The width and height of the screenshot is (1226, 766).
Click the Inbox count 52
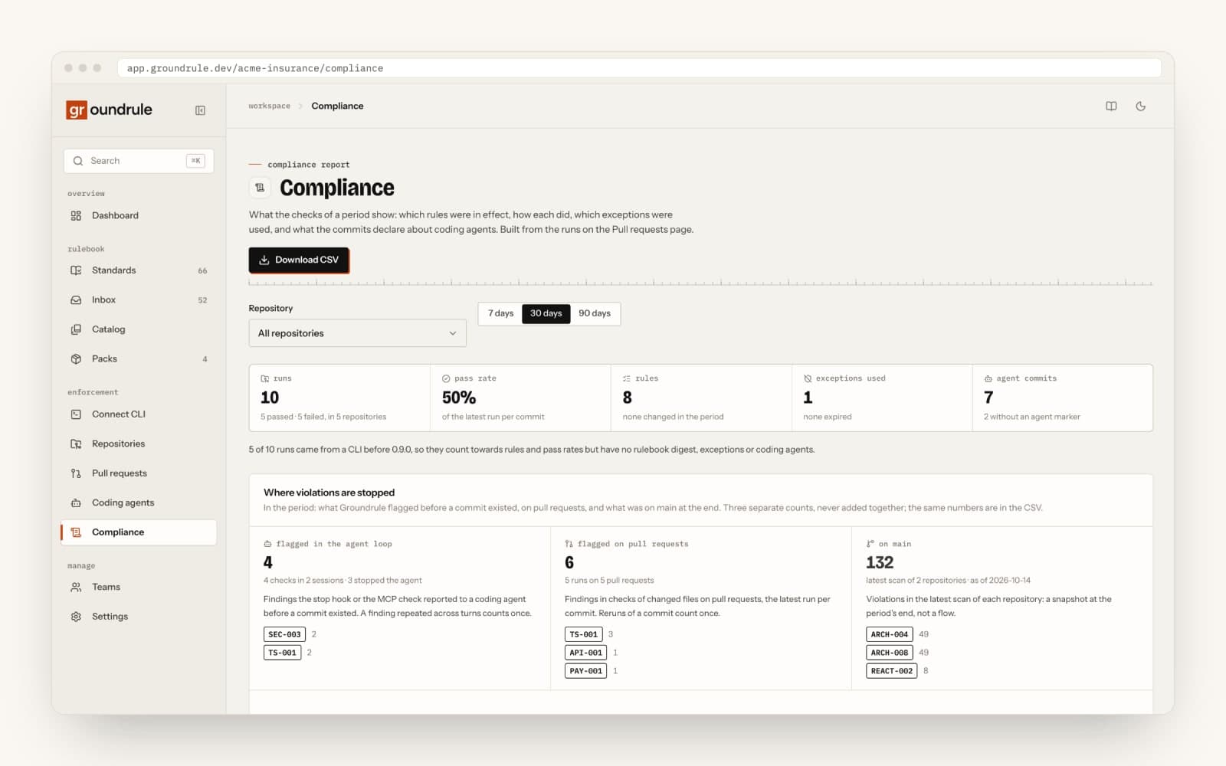[202, 300]
